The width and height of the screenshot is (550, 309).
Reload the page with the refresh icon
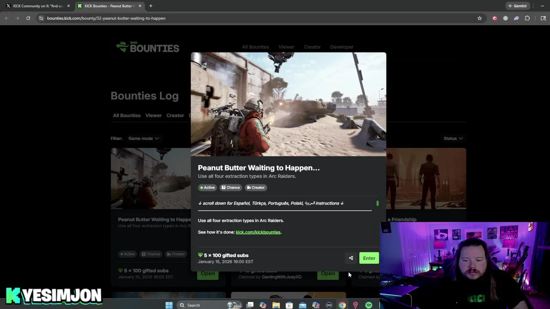point(28,18)
